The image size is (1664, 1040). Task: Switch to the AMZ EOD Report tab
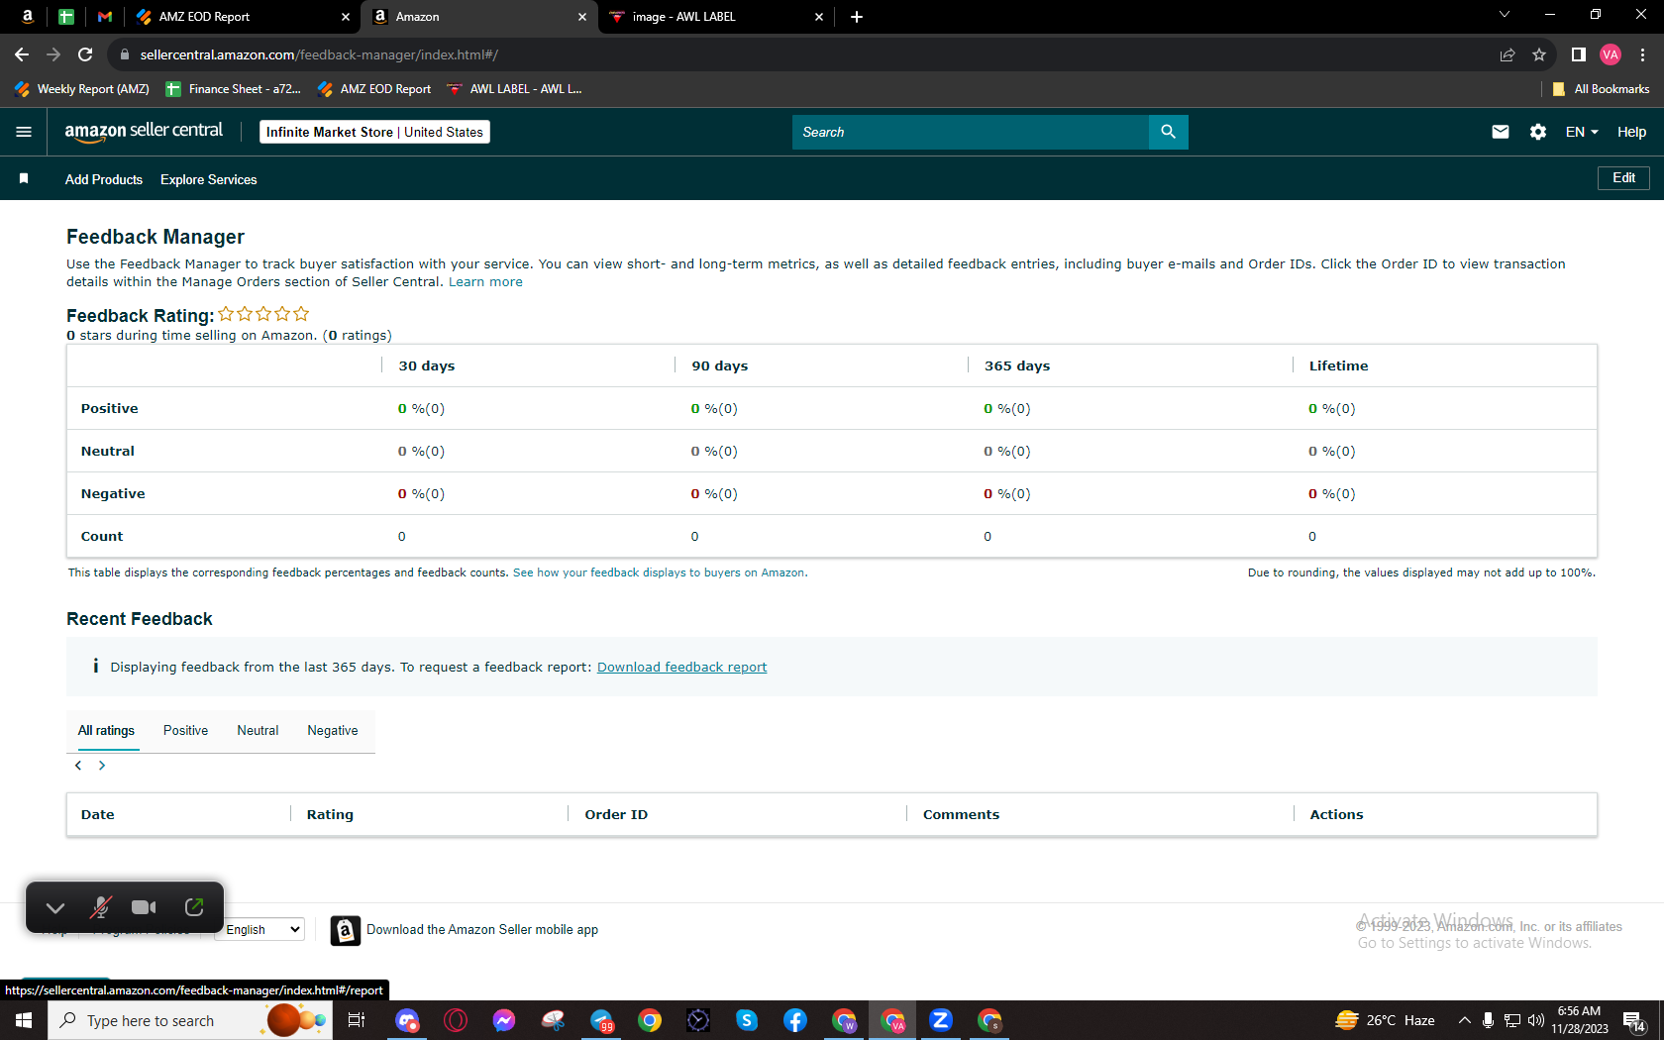(243, 17)
